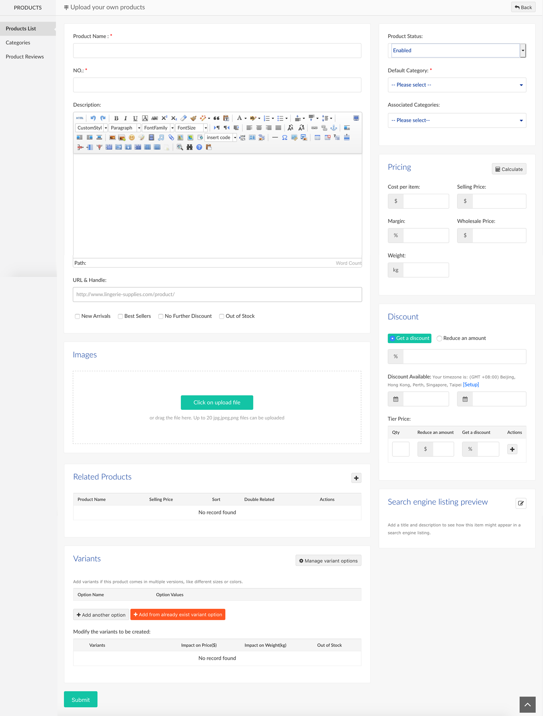The width and height of the screenshot is (543, 716).
Task: Switch editor to HTML source view
Action: (80, 118)
